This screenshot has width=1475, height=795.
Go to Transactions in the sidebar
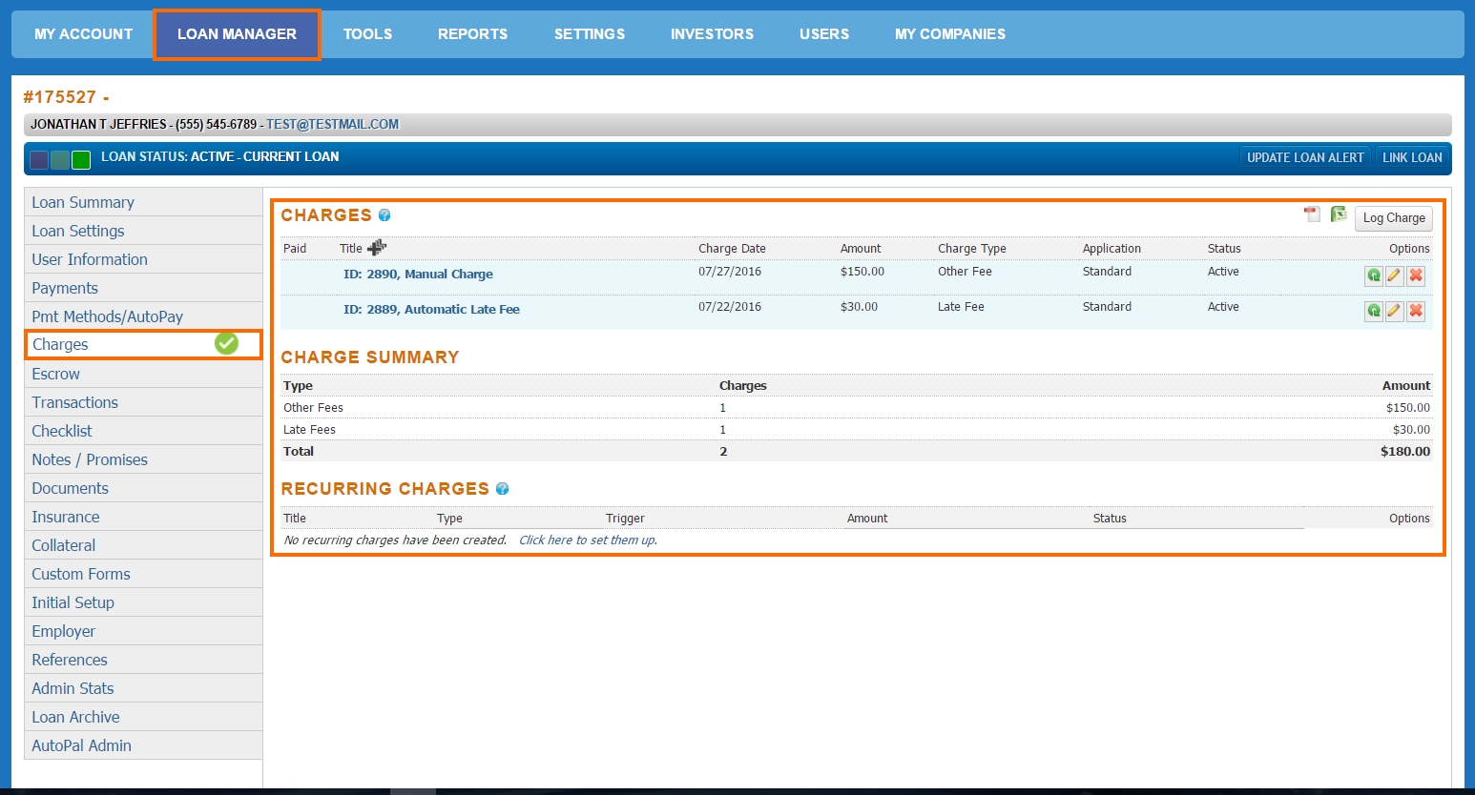[143, 402]
